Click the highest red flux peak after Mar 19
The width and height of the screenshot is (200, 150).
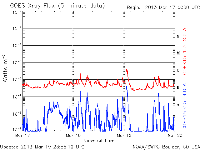127,70
